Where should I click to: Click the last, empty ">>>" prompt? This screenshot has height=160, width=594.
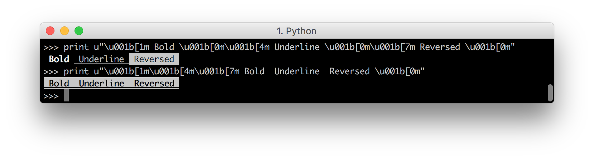click(x=51, y=96)
